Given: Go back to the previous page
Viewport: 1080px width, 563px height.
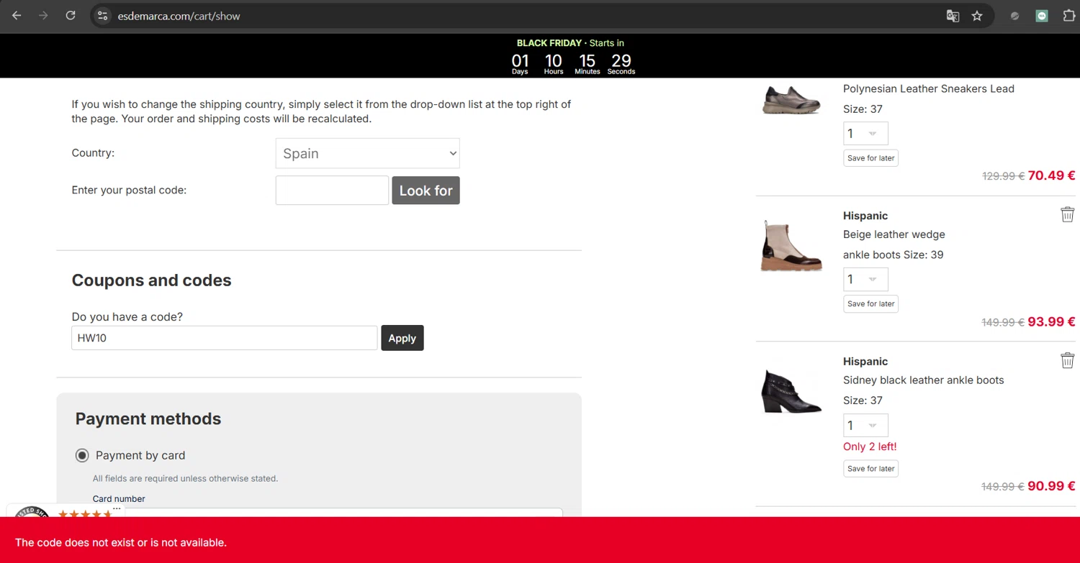Looking at the screenshot, I should [x=17, y=15].
